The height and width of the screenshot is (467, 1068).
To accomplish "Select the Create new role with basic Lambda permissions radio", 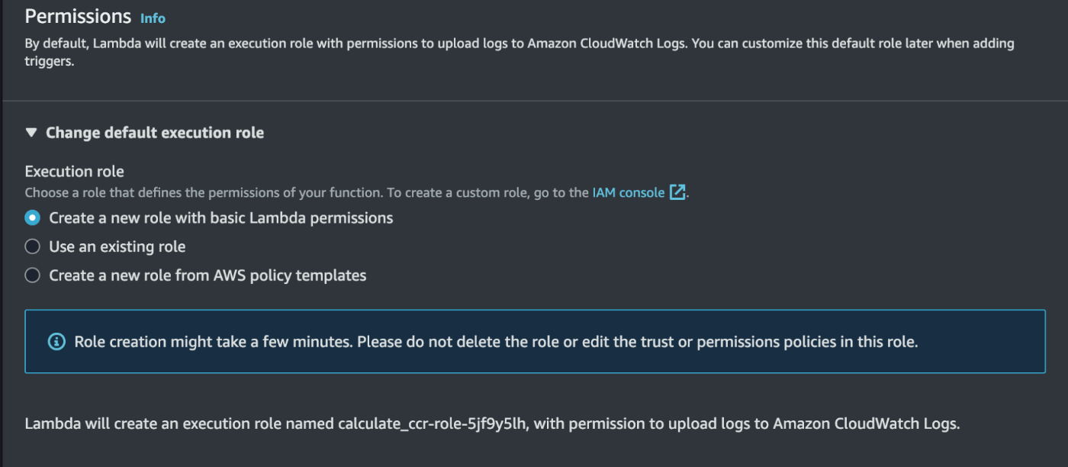I will point(32,217).
